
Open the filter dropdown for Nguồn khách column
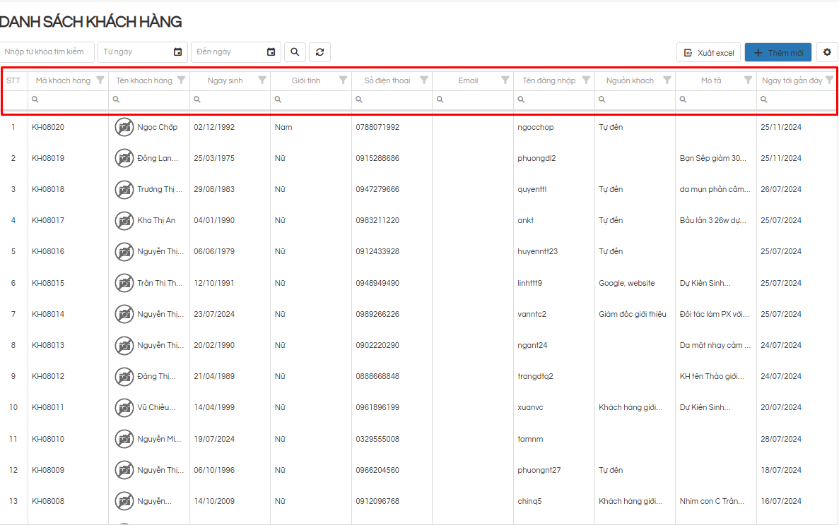click(x=667, y=80)
